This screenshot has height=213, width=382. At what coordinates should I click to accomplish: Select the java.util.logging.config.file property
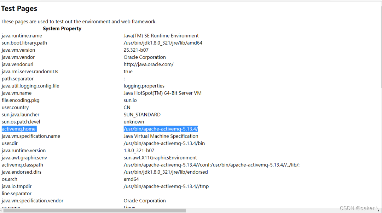30,86
